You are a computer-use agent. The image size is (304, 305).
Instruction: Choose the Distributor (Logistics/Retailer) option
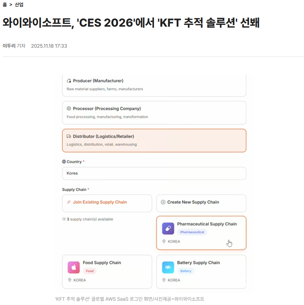coord(154,140)
